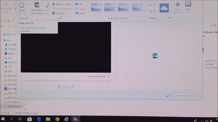Click the Rotate right icon in Editing

click(151, 11)
